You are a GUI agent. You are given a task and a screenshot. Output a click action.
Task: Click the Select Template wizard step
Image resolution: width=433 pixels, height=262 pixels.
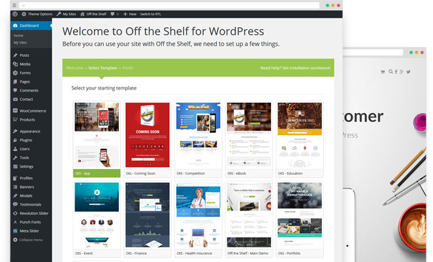click(103, 68)
